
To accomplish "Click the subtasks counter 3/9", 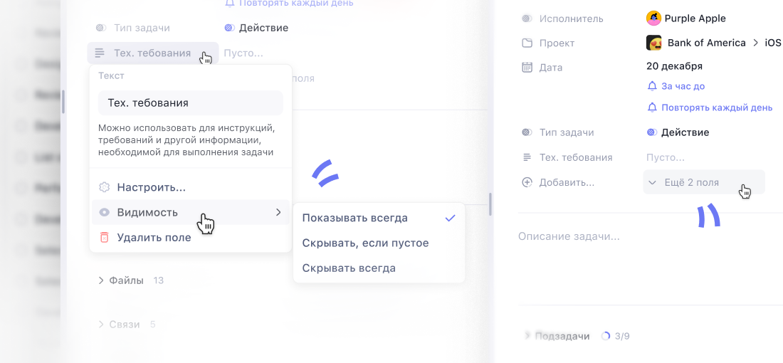I will [622, 336].
